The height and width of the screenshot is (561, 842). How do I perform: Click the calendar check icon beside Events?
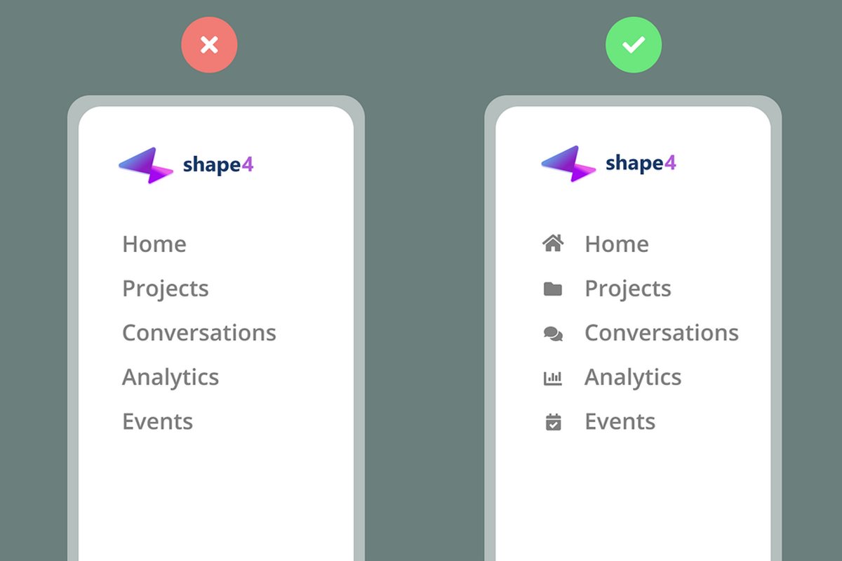click(553, 422)
